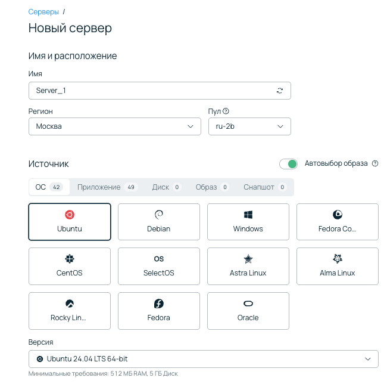This screenshot has width=384, height=390.
Task: Toggle the Автовыбор образа switch
Action: 289,164
